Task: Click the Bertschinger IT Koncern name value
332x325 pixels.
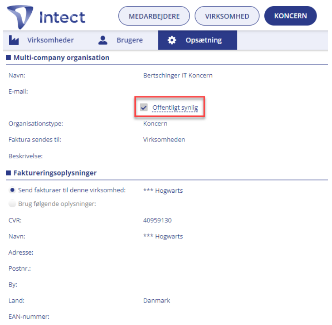Action: tap(178, 75)
